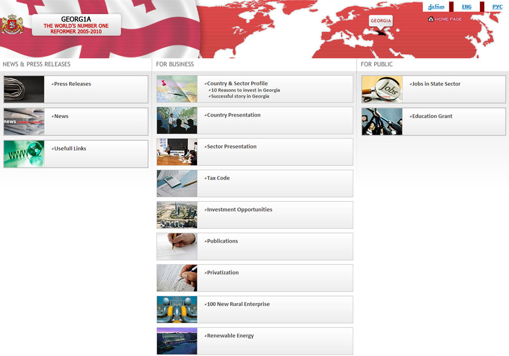Open the Renewable Energy dam thumbnail
Screen dimensions: 509x356
[x=177, y=341]
